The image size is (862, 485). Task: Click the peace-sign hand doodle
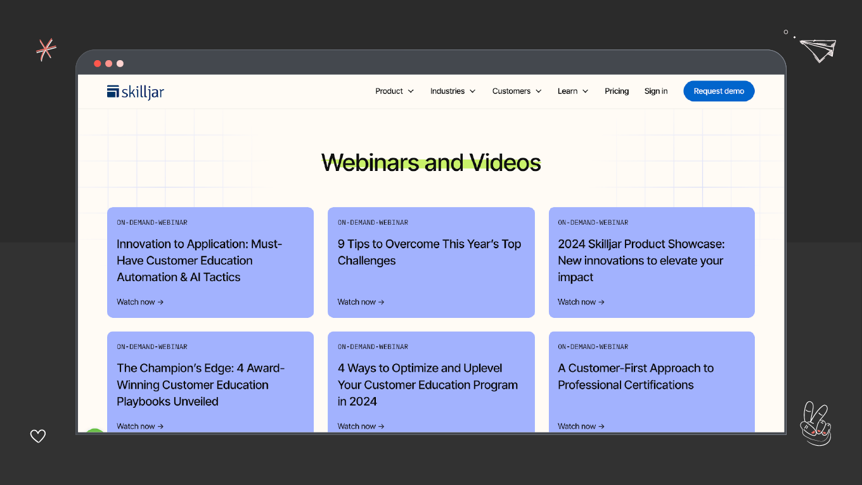click(x=816, y=423)
